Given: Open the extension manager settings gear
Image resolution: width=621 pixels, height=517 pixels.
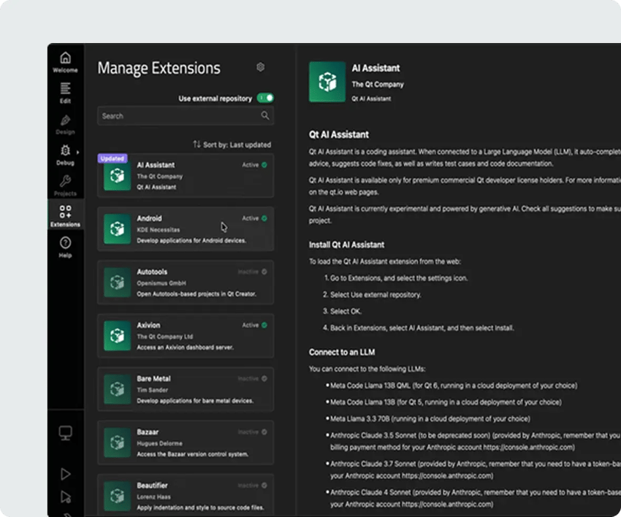Looking at the screenshot, I should click(261, 66).
